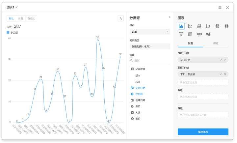Choose the funnel chart icon
This screenshot has height=143, width=237.
click(x=181, y=34)
